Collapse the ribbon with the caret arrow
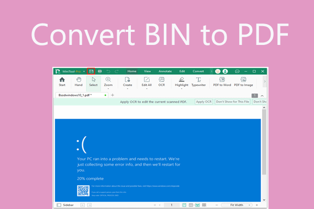The width and height of the screenshot is (314, 209). tap(262, 96)
